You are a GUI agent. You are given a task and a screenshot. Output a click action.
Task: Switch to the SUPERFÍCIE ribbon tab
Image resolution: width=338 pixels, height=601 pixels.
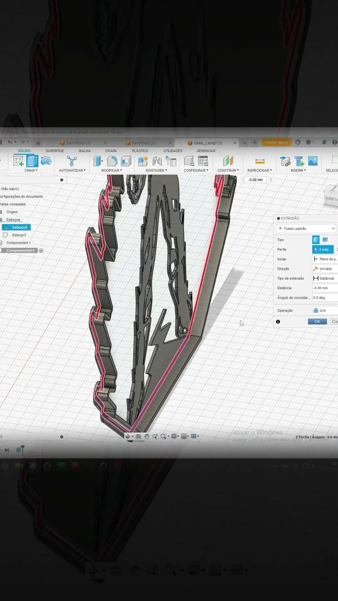click(x=55, y=151)
